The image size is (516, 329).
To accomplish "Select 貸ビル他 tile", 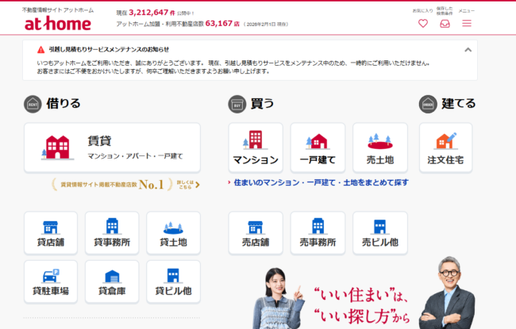I will pos(173,281).
